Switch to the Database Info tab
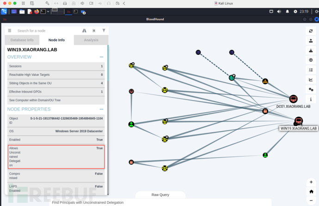The height and width of the screenshot is (206, 319). point(22,40)
